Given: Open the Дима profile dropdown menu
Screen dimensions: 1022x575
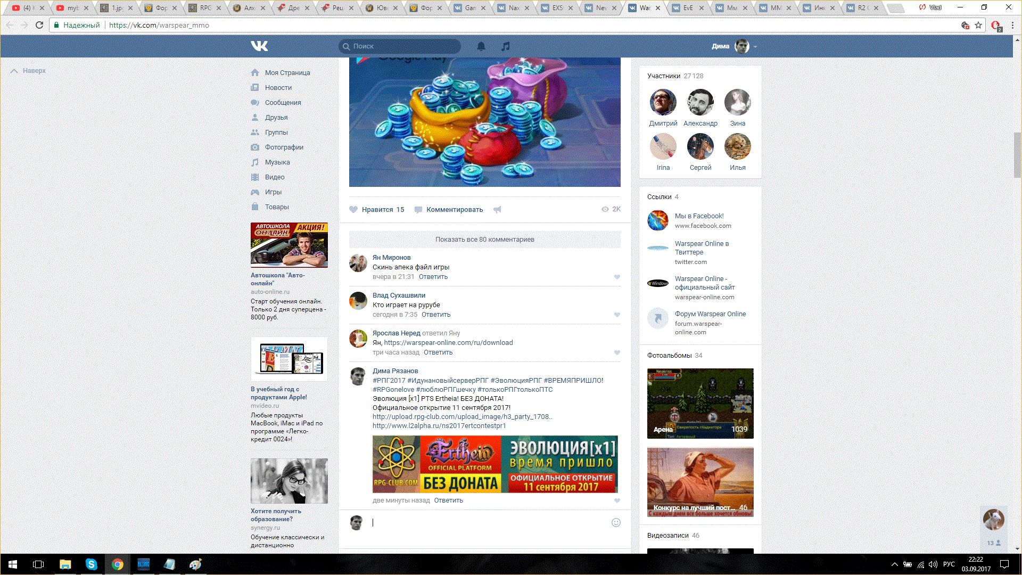Looking at the screenshot, I should point(734,46).
